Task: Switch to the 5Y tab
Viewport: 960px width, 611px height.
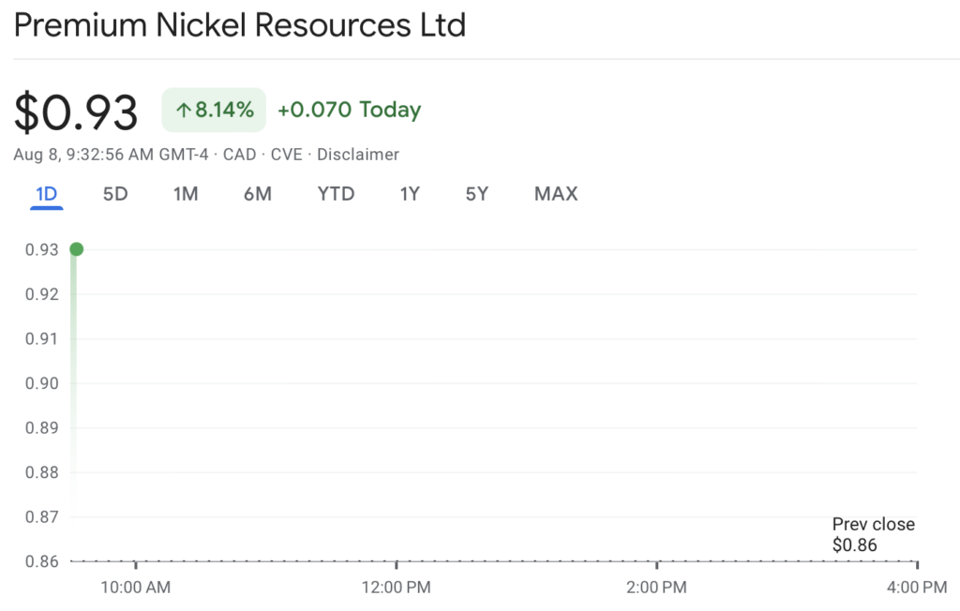Action: tap(477, 194)
